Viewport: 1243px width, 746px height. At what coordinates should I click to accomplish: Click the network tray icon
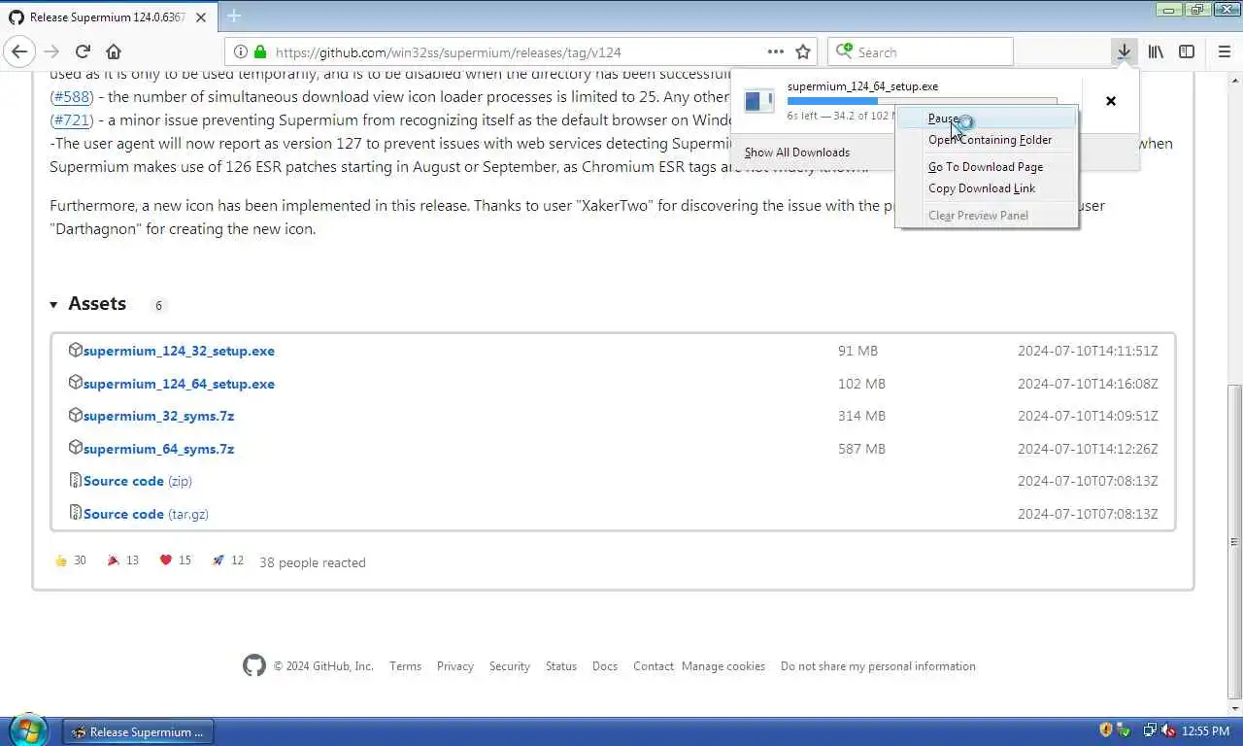pos(1150,730)
